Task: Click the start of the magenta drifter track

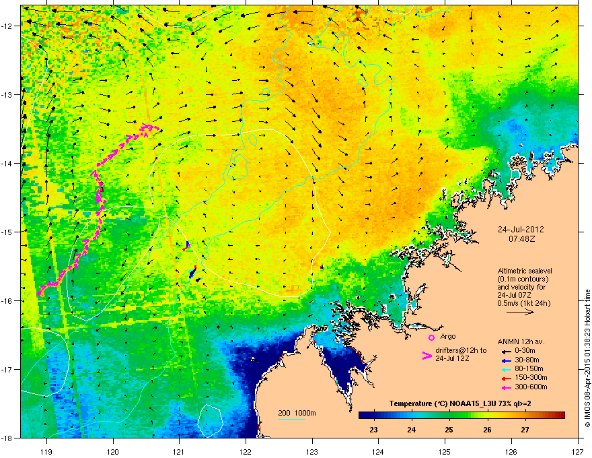Action: (40, 293)
